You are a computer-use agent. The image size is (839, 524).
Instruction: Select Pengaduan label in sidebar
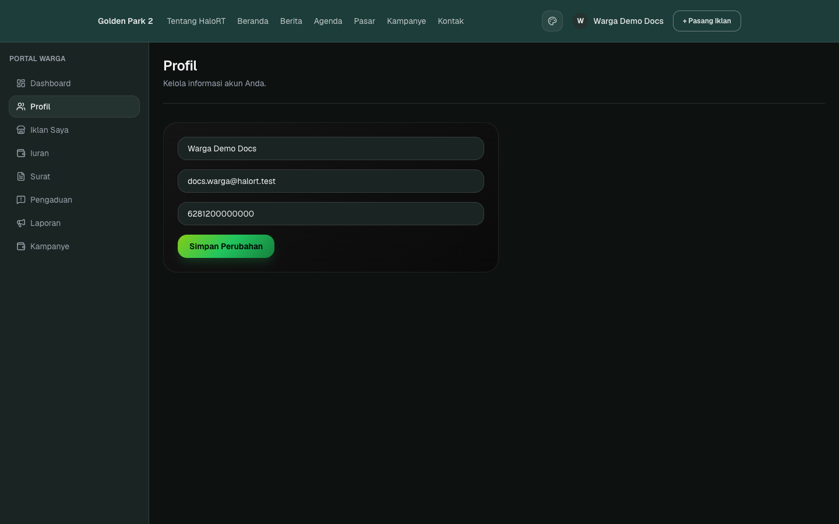tap(51, 200)
